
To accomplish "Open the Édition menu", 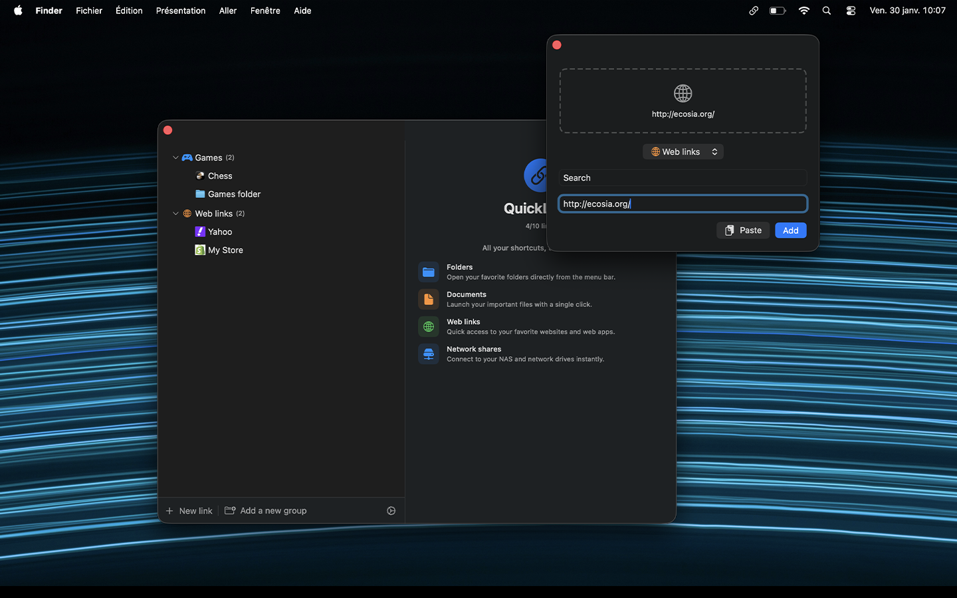I will [129, 11].
